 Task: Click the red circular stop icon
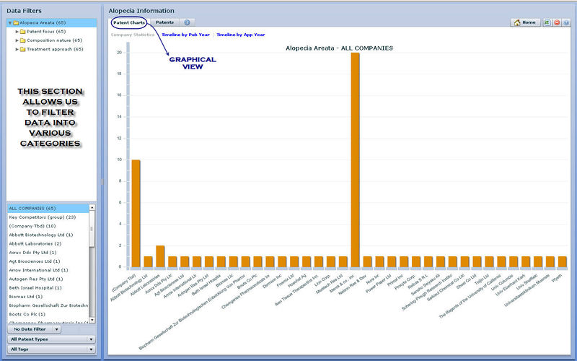click(557, 22)
